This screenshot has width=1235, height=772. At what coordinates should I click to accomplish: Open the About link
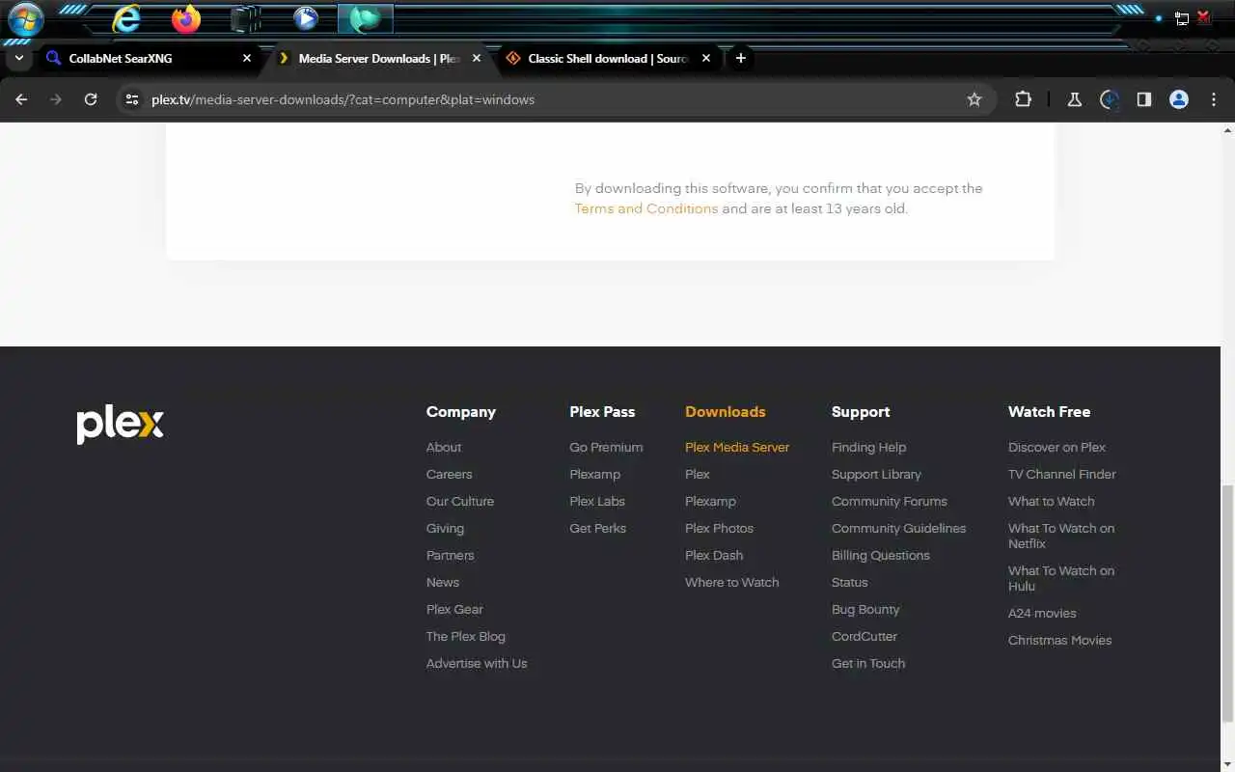(444, 447)
